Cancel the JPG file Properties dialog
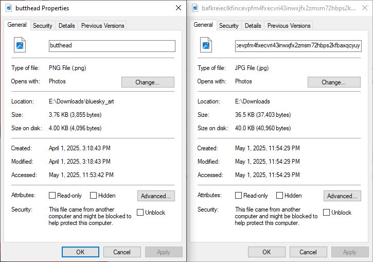 point(308,252)
